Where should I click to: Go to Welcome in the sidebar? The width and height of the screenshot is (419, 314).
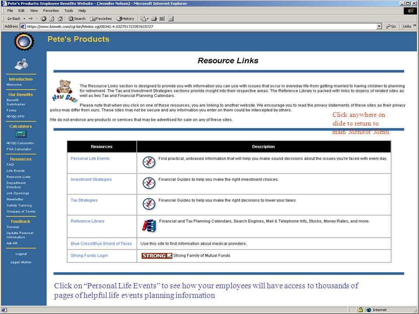coord(14,85)
